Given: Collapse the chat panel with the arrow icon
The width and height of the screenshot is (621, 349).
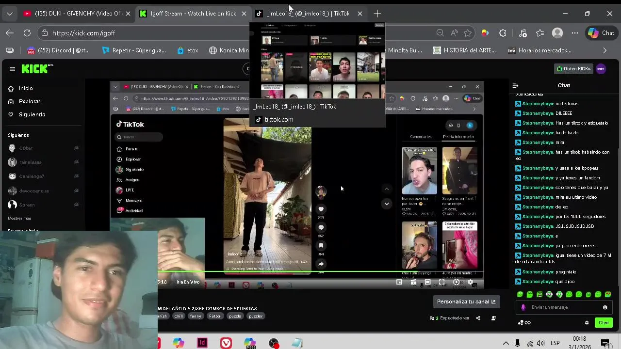Looking at the screenshot, I should tap(516, 85).
